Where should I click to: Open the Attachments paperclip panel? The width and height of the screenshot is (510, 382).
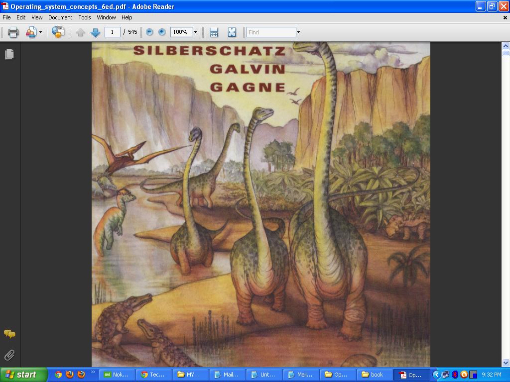9,355
